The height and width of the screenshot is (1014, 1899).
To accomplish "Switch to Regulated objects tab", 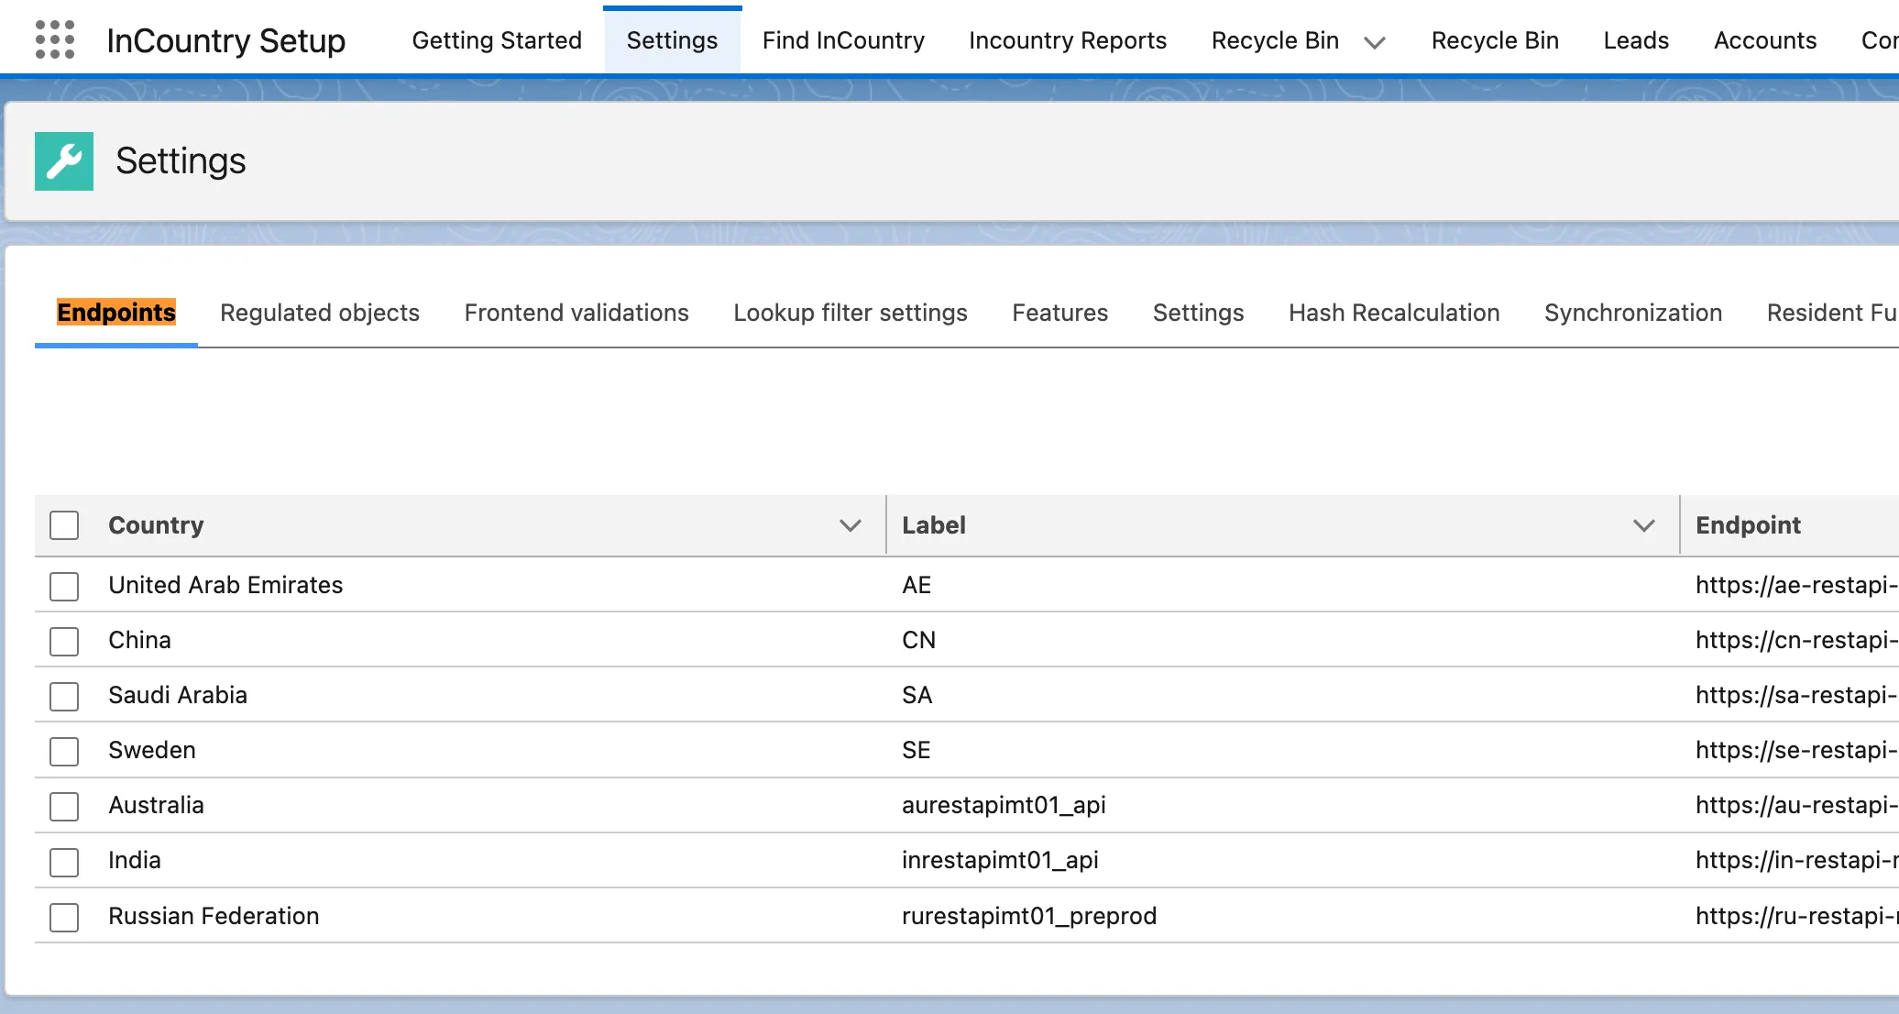I will [320, 313].
